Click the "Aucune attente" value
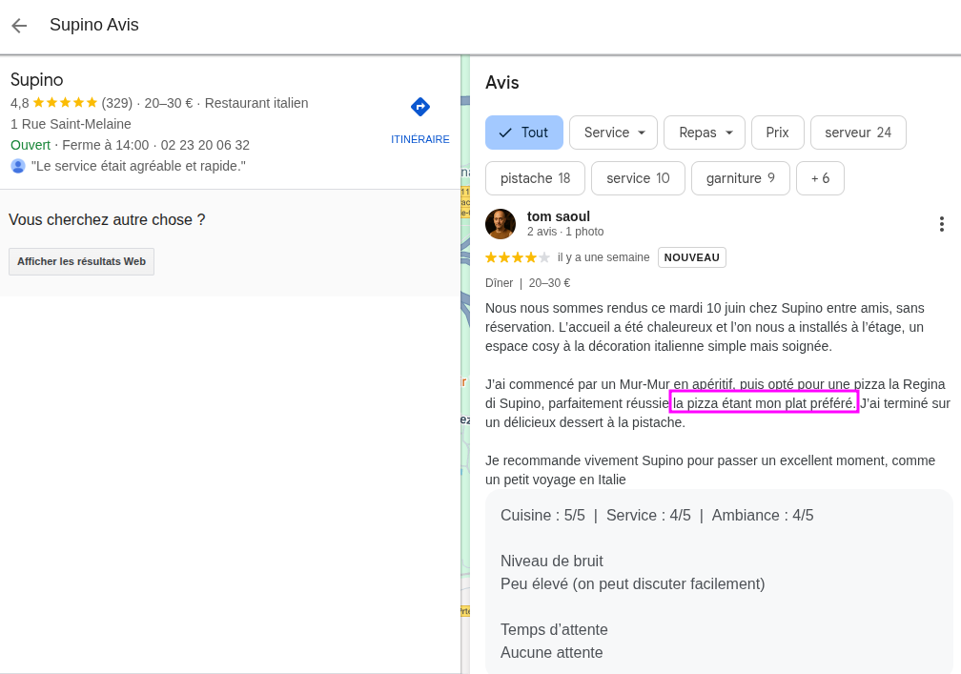 (552, 653)
